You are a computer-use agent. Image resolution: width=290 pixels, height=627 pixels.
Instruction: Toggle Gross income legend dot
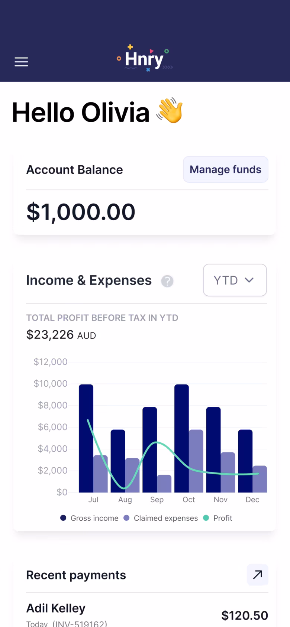(x=63, y=518)
